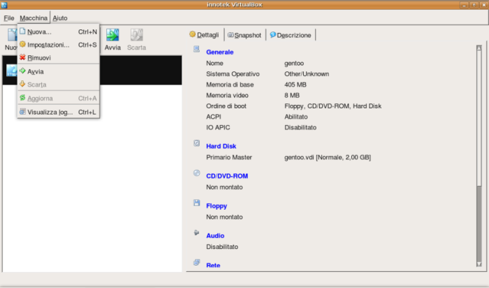Click the disabled Scarta menu entry
Screen dimensions: 489x288
click(x=58, y=85)
